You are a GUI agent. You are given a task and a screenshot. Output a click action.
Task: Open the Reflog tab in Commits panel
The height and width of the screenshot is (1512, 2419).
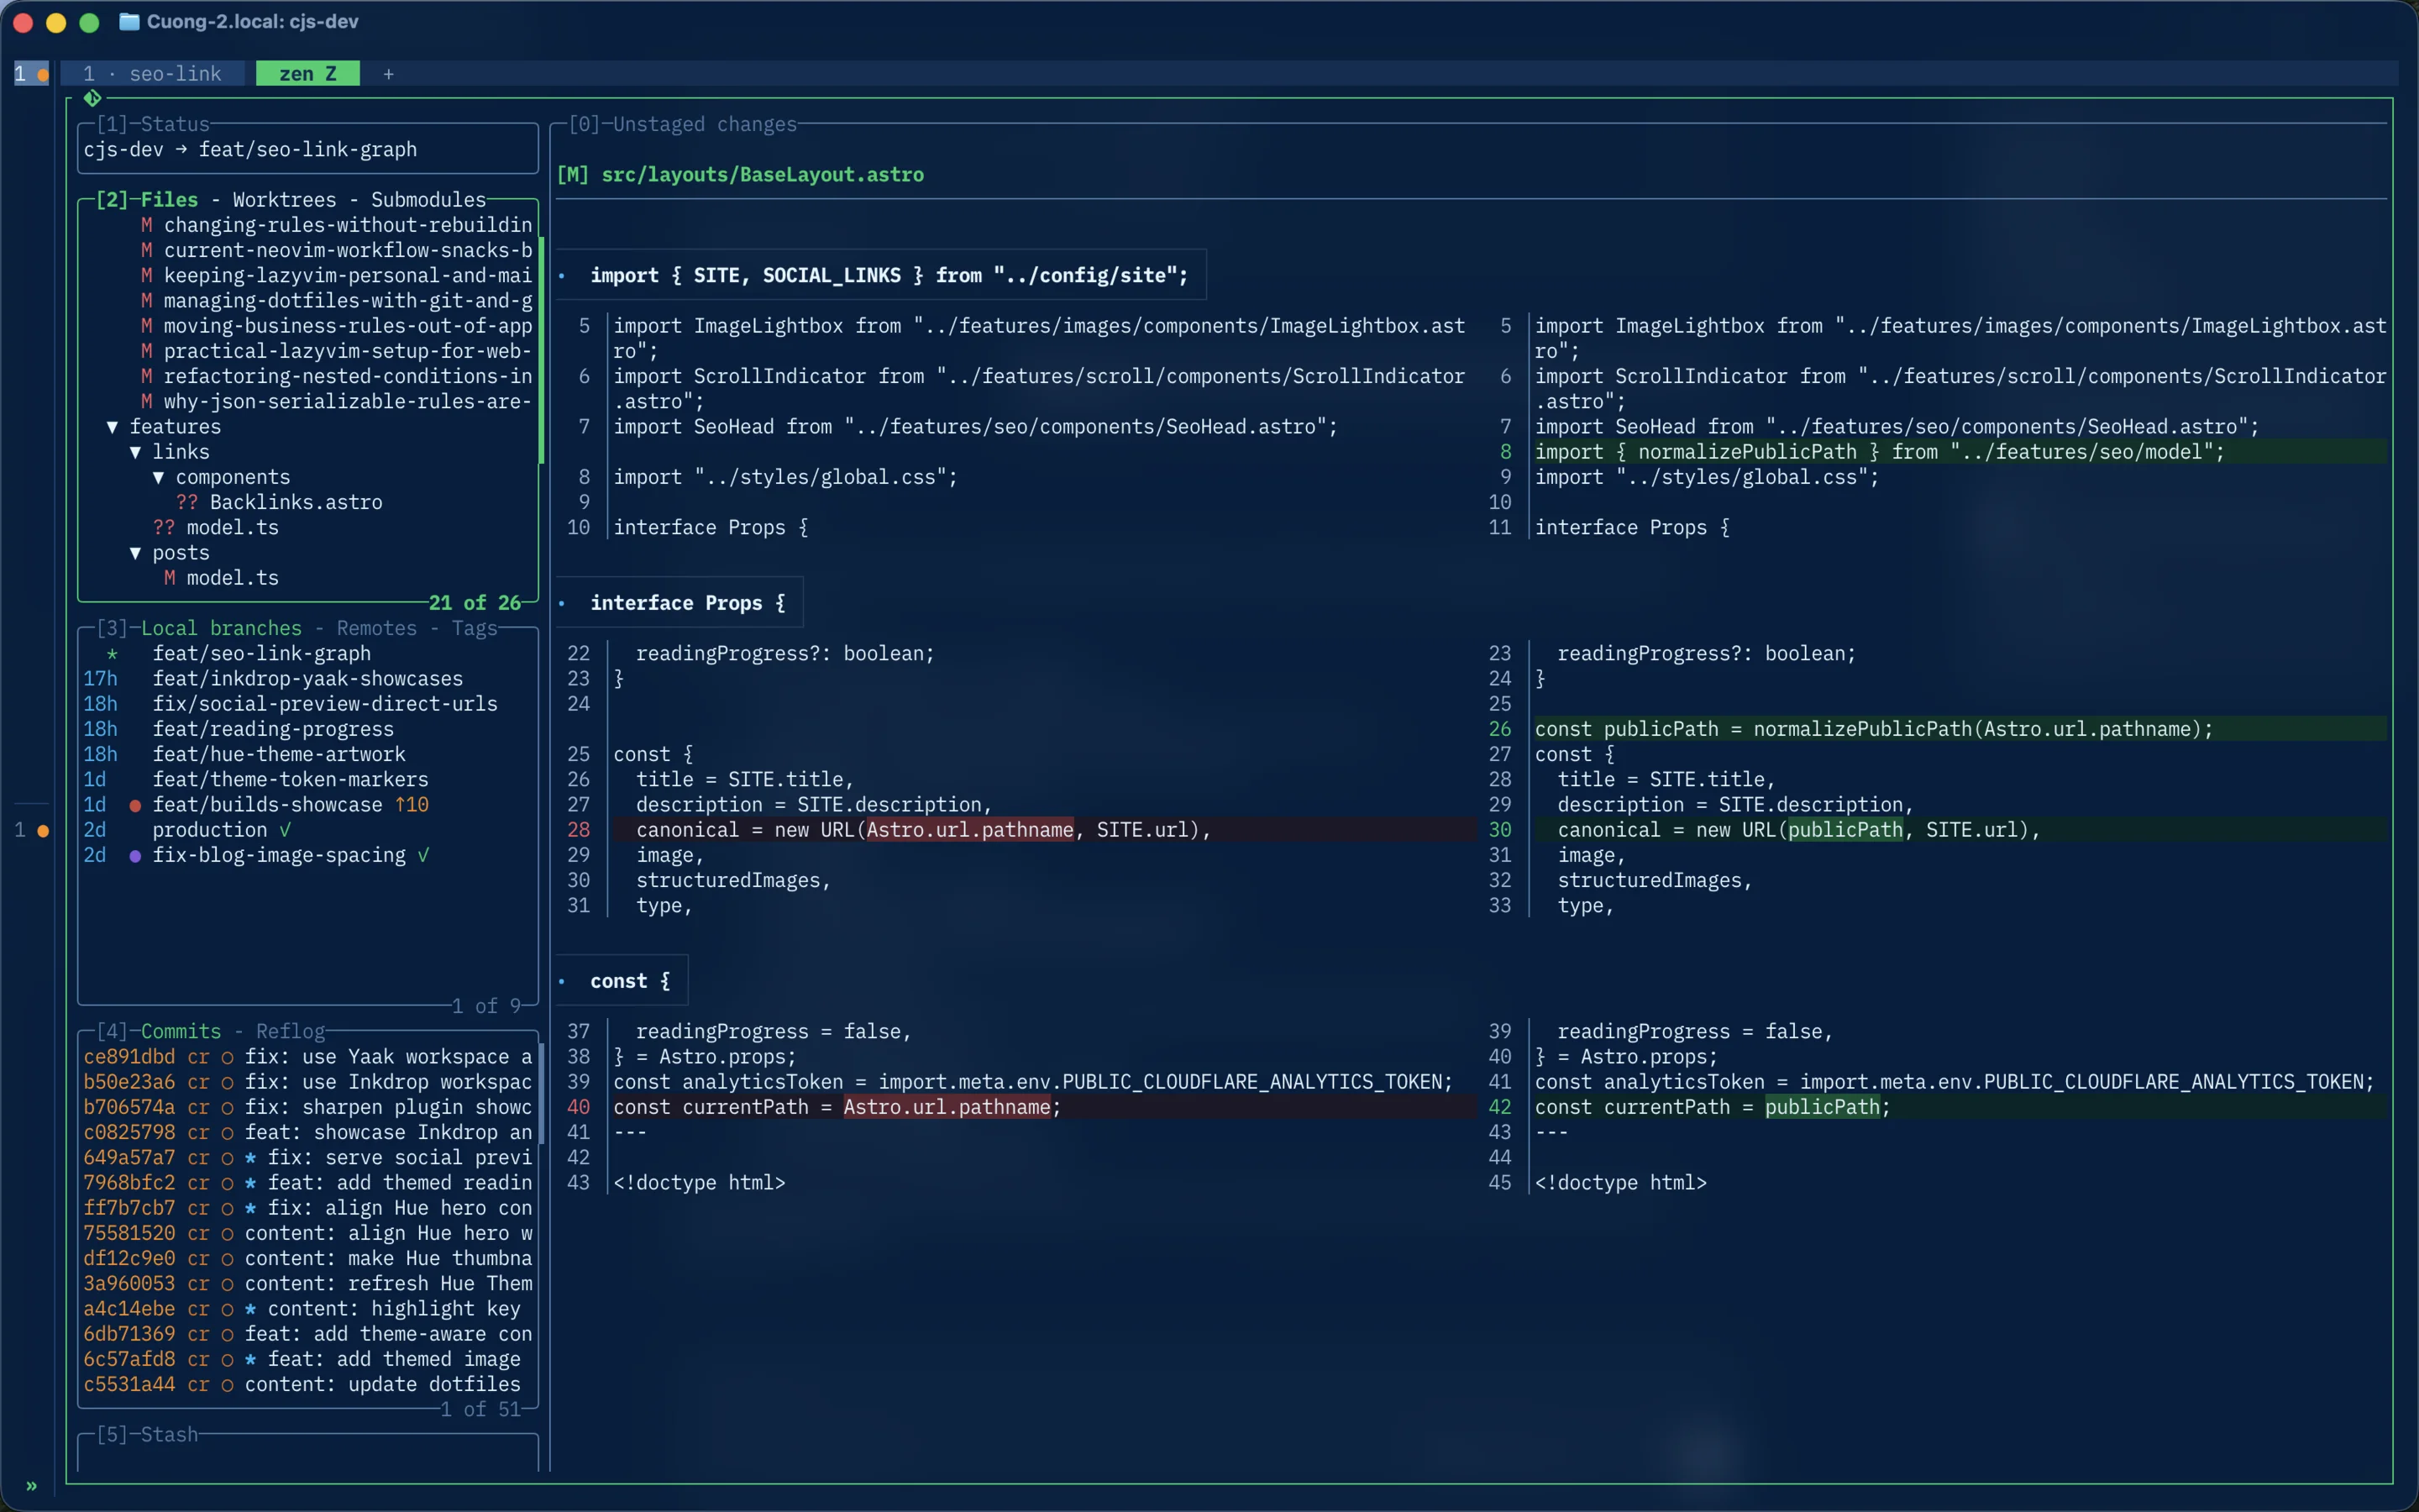click(x=291, y=1031)
